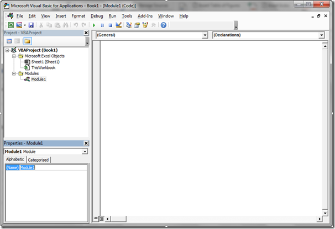The width and height of the screenshot is (335, 229).
Task: Click inside the Module1 code editor
Action: 211,128
